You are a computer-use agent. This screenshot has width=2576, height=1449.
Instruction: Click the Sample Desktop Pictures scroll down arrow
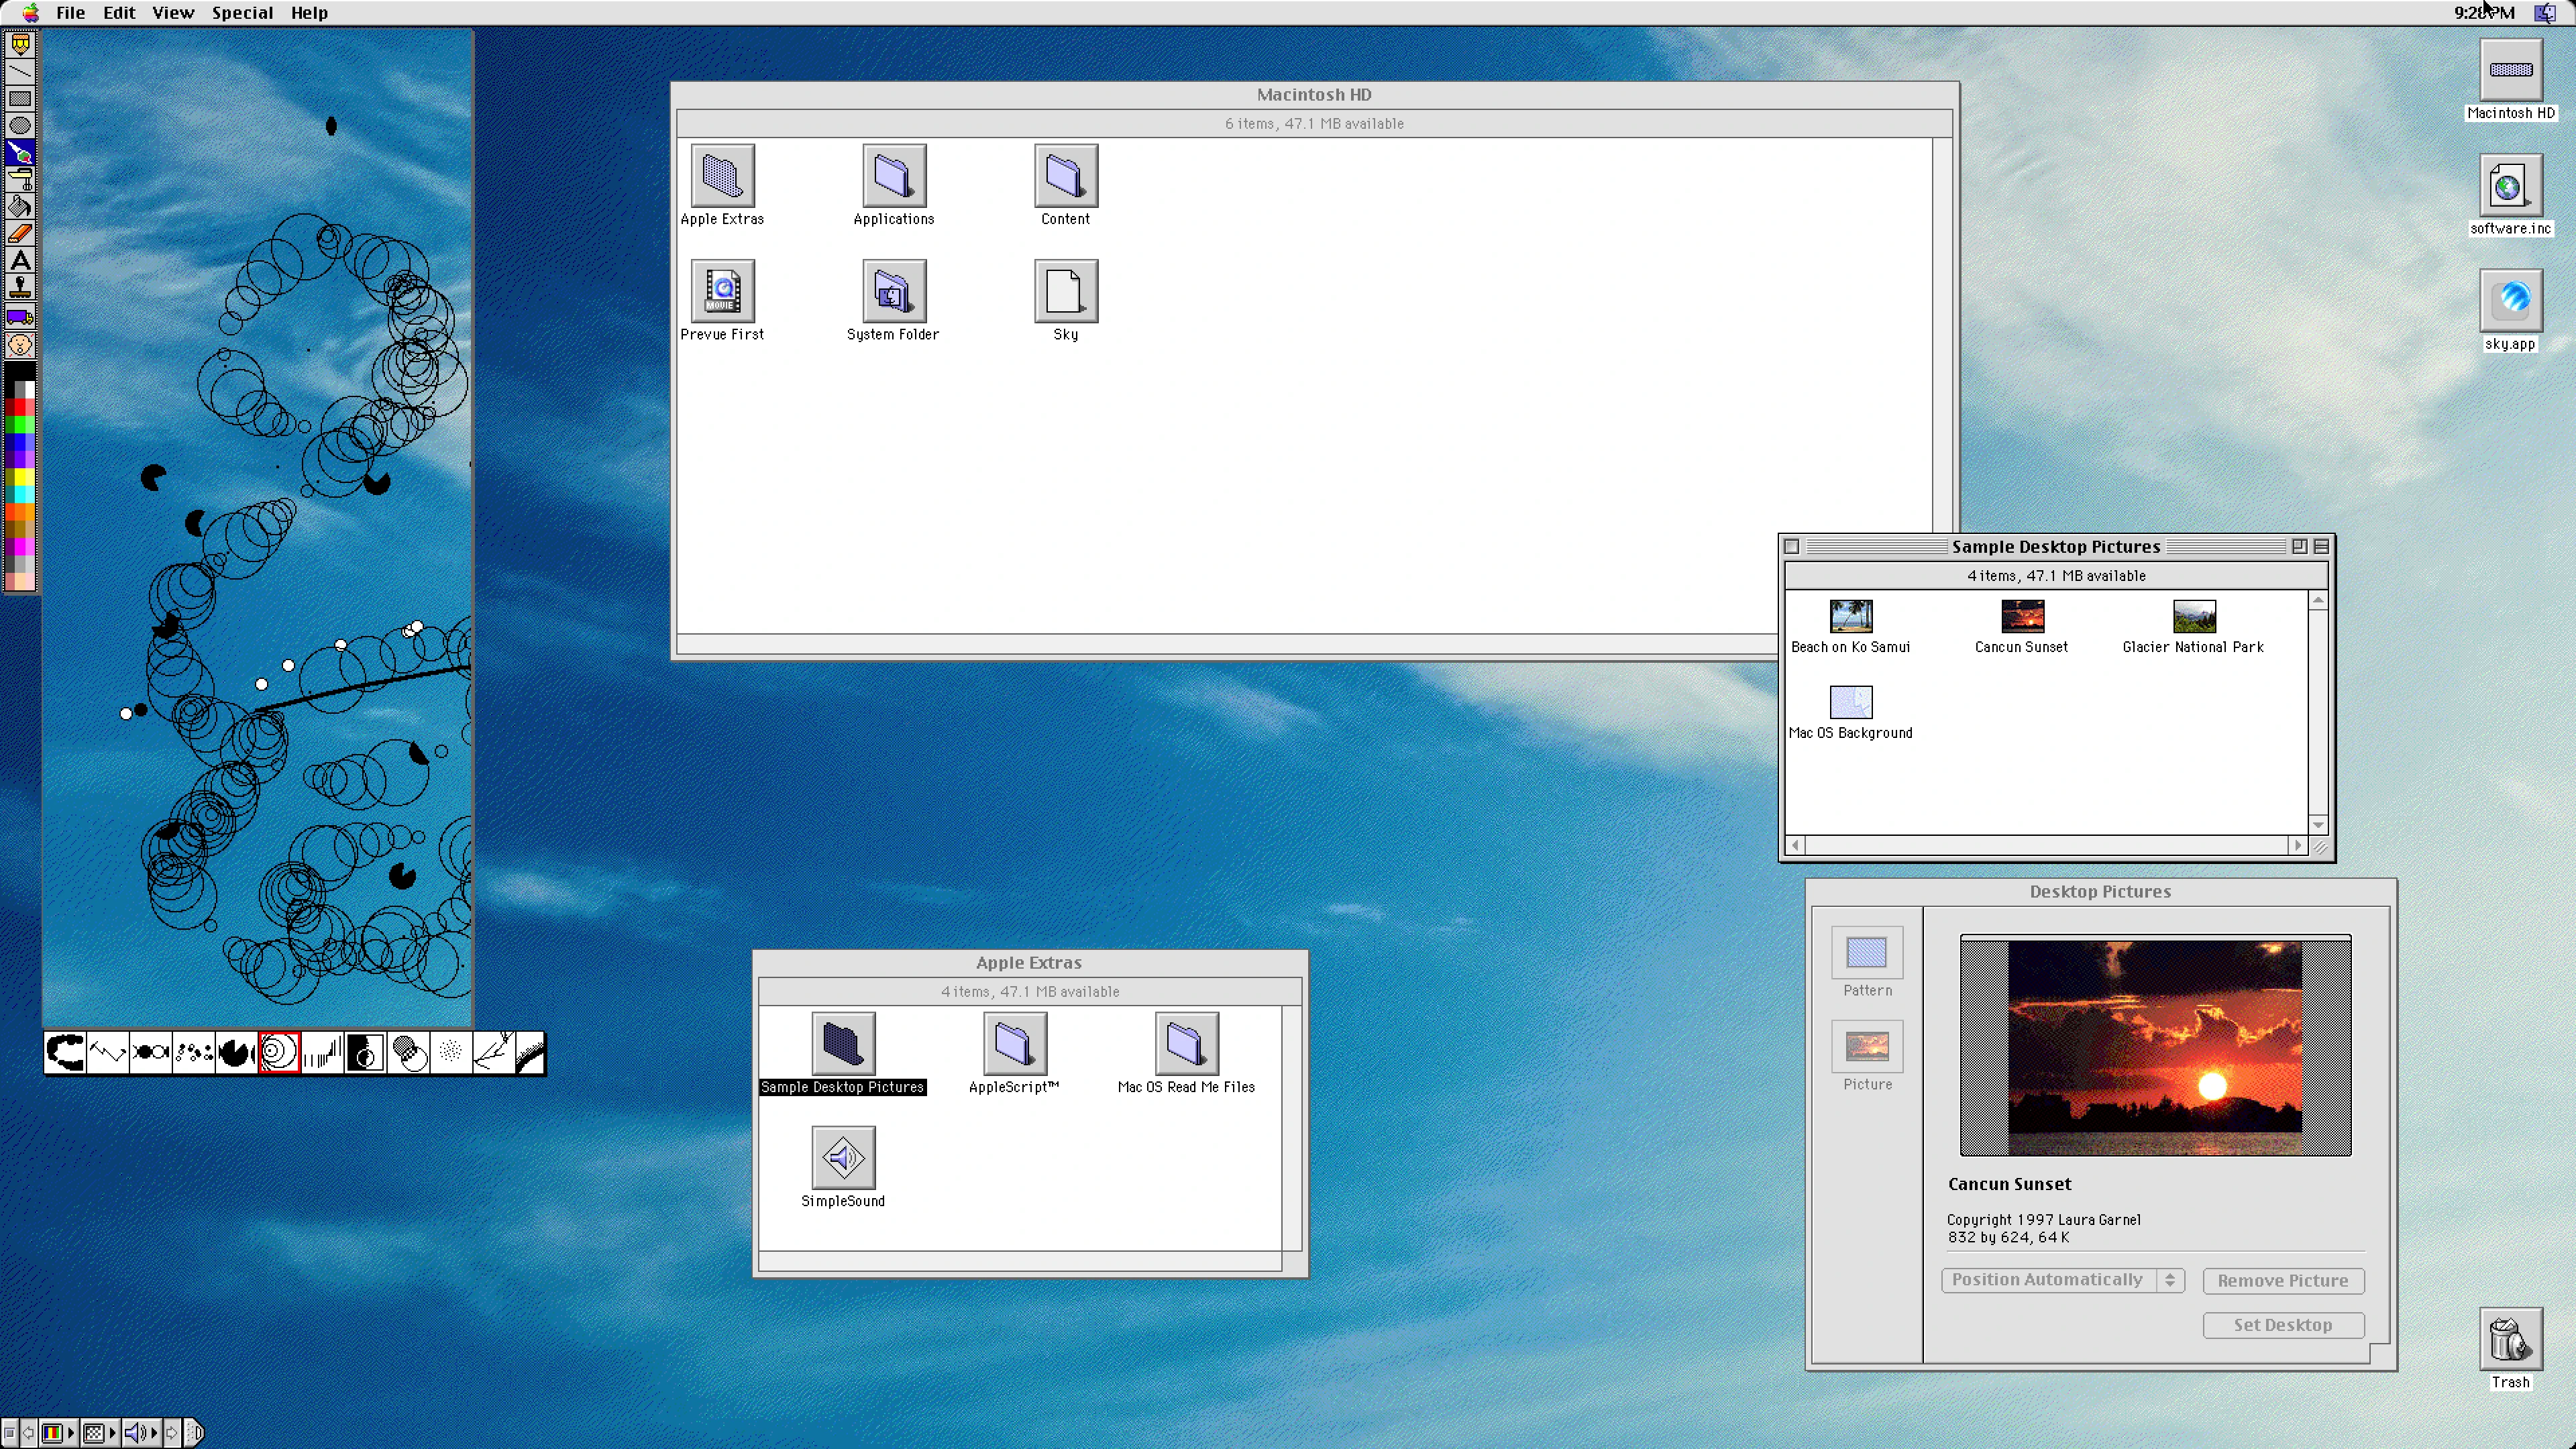pos(2318,825)
